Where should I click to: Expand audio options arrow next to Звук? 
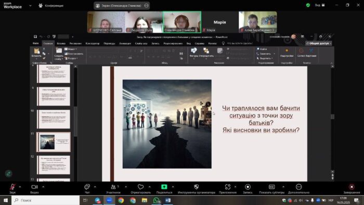[20, 187]
